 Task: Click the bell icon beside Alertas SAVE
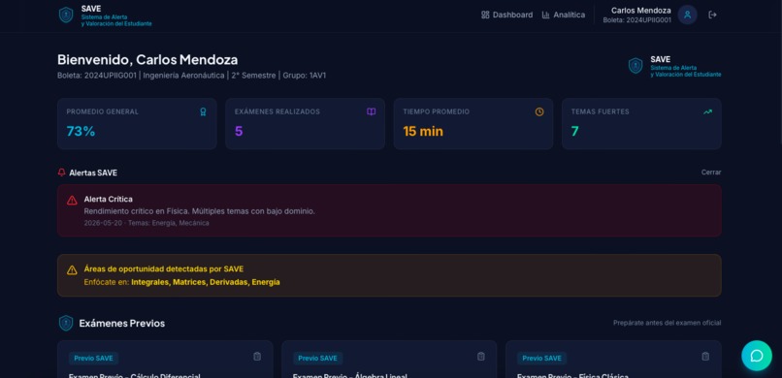click(62, 173)
